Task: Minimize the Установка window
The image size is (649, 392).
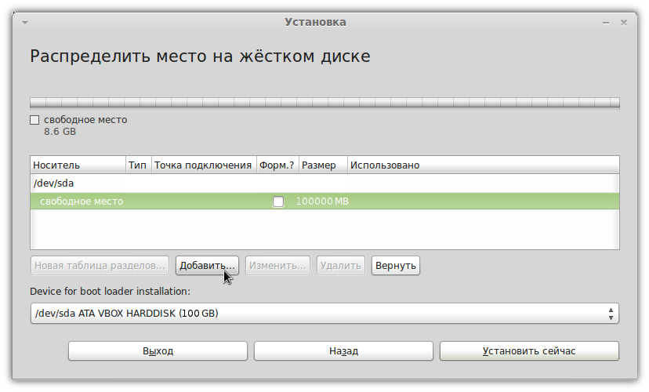Action: 606,23
